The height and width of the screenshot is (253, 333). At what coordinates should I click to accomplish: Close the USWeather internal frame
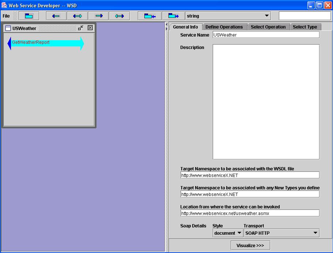[x=90, y=28]
